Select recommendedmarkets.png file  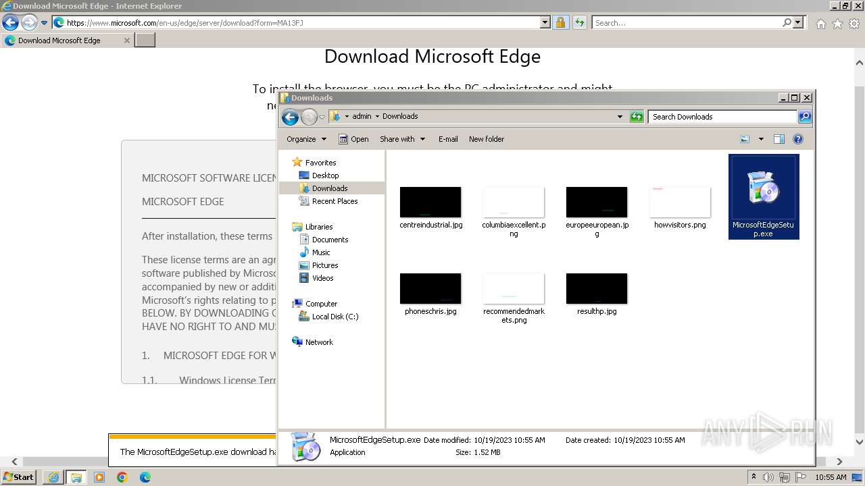coord(514,298)
